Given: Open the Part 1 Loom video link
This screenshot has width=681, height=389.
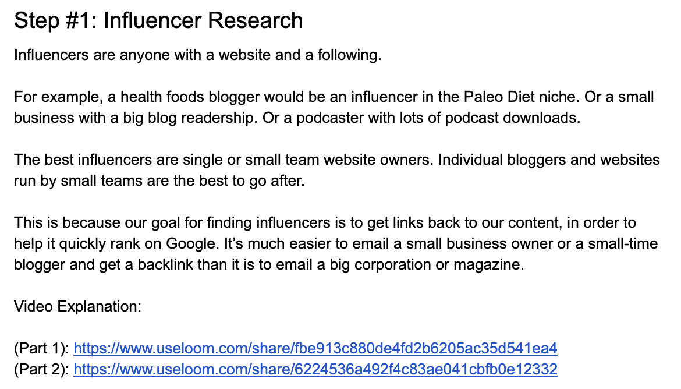Looking at the screenshot, I should click(x=315, y=349).
